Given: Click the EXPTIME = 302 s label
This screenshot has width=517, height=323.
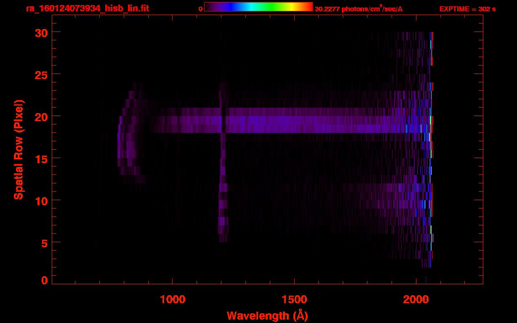Looking at the screenshot, I should click(x=467, y=9).
